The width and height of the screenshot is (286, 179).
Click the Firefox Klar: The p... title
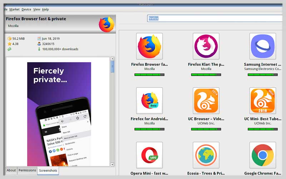[206, 64]
